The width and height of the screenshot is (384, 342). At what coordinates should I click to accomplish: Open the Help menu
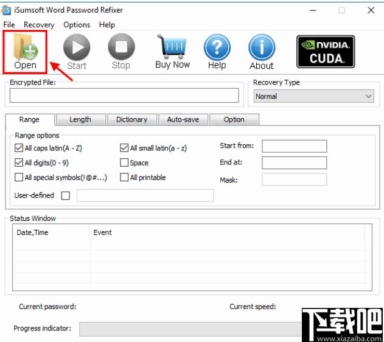coord(106,25)
